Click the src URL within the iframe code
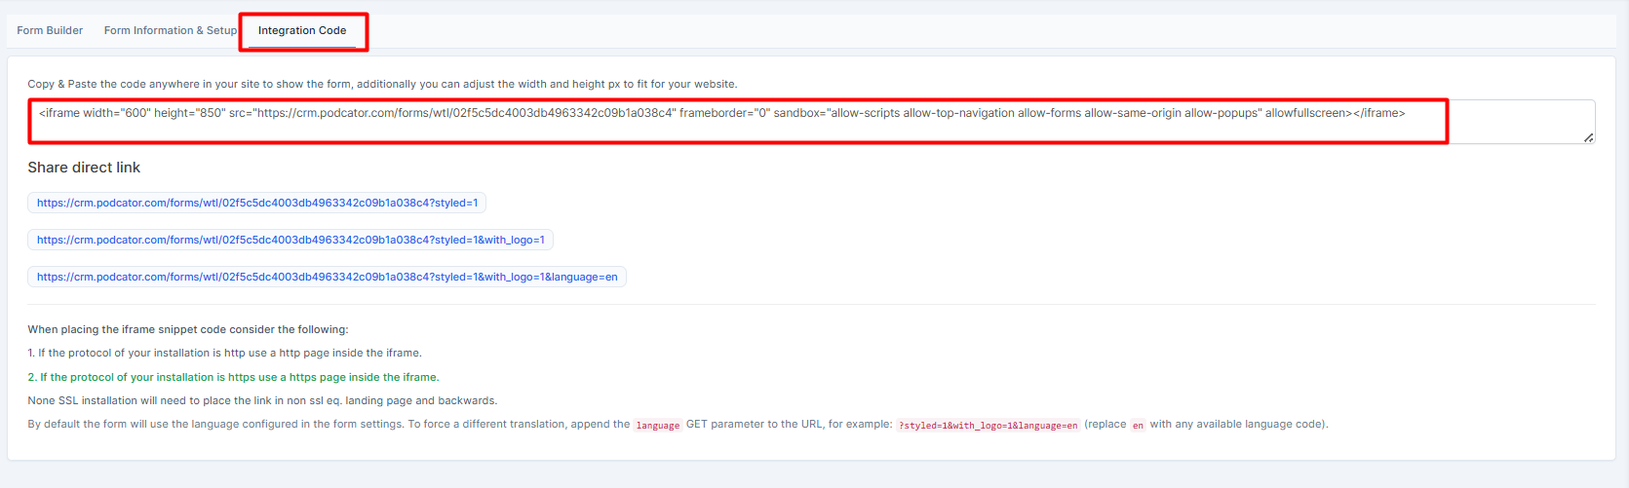This screenshot has height=488, width=1629. click(466, 113)
